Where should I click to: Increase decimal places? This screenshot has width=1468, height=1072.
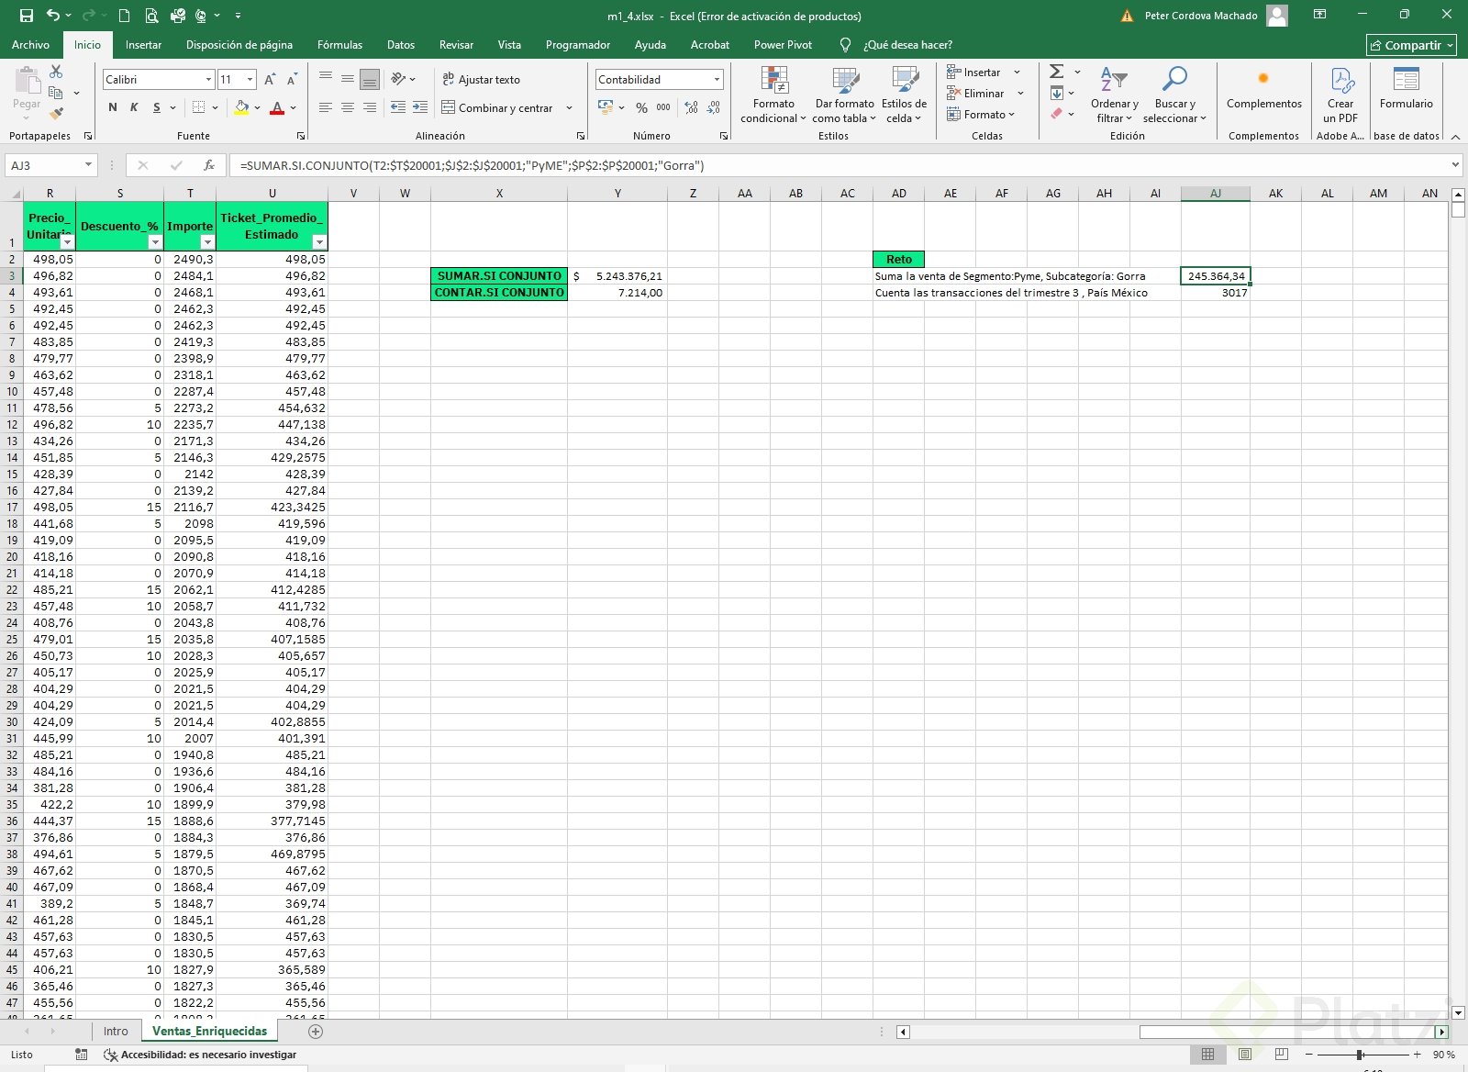point(691,107)
